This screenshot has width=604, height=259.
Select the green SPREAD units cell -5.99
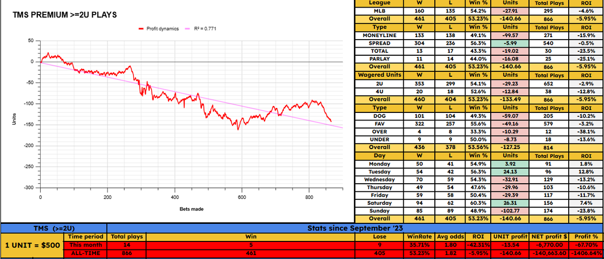point(510,43)
